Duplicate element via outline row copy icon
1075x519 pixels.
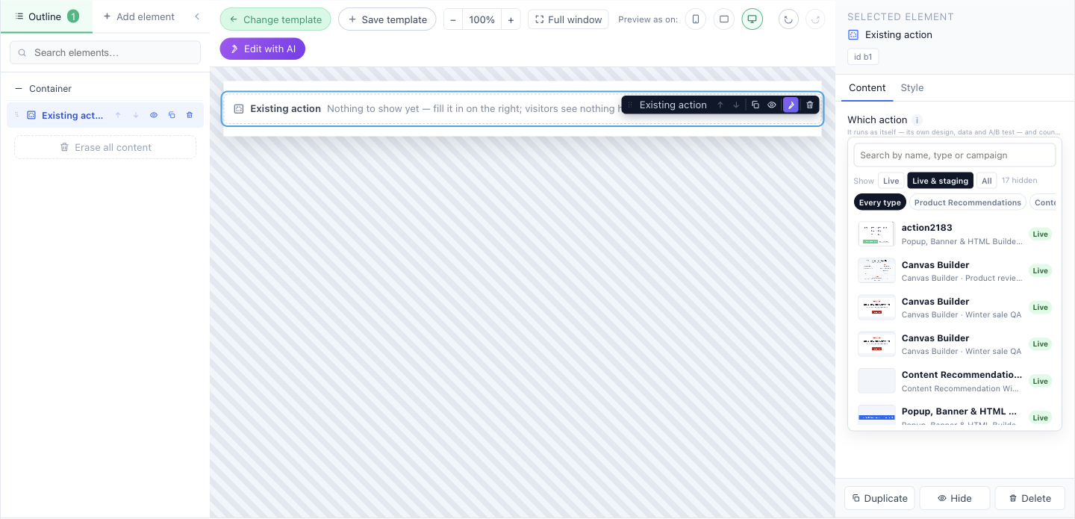click(x=172, y=115)
